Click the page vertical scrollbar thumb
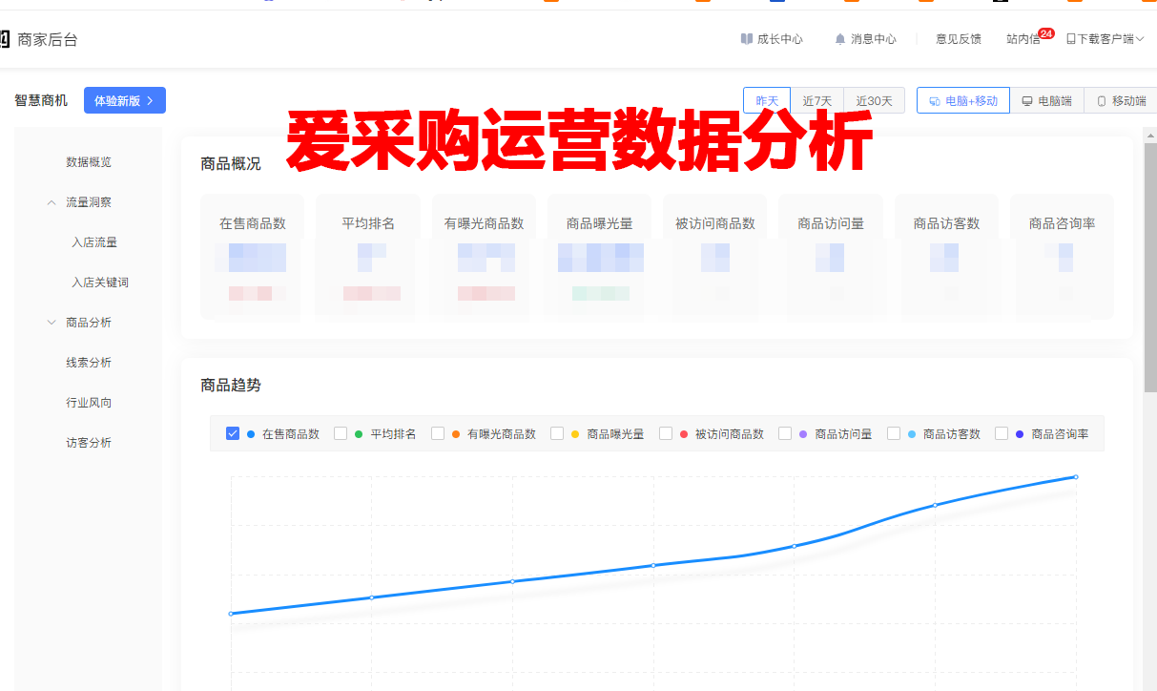1157x691 pixels. coord(1150,267)
